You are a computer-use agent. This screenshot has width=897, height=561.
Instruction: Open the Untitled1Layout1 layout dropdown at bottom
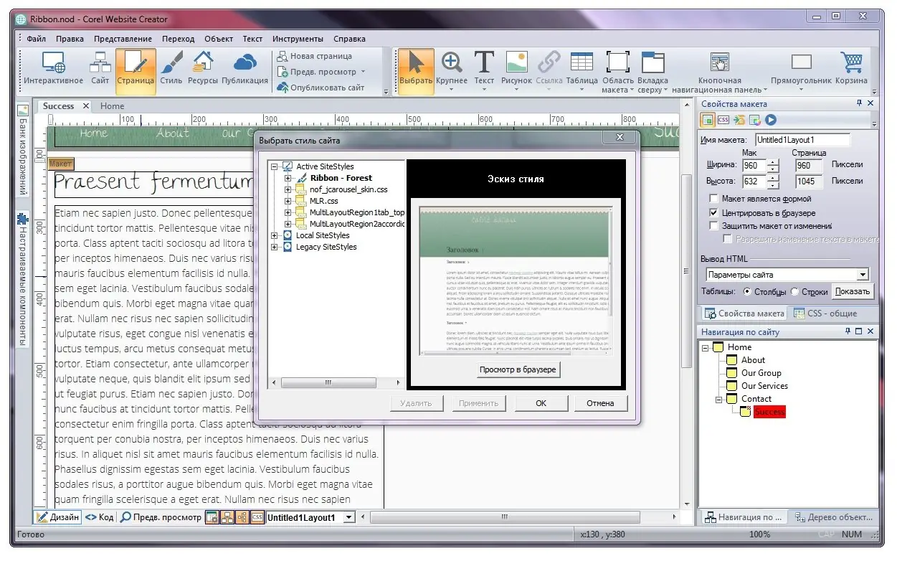coord(349,517)
